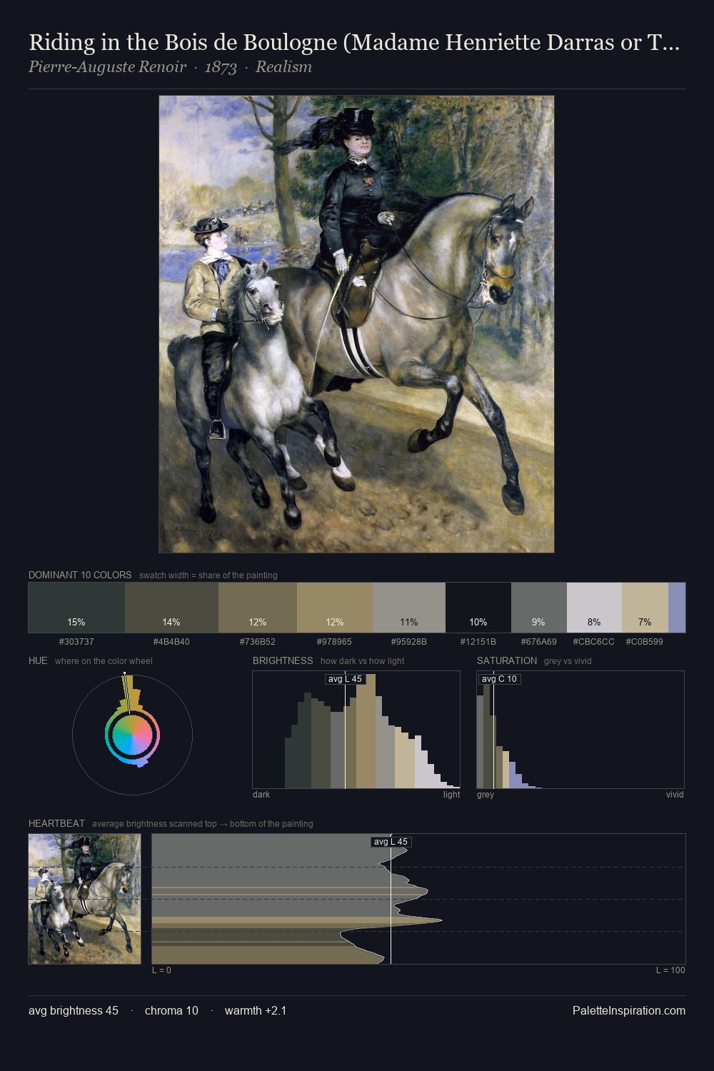The height and width of the screenshot is (1071, 714).
Task: Choose the beige 7% swatch
Action: click(x=645, y=608)
